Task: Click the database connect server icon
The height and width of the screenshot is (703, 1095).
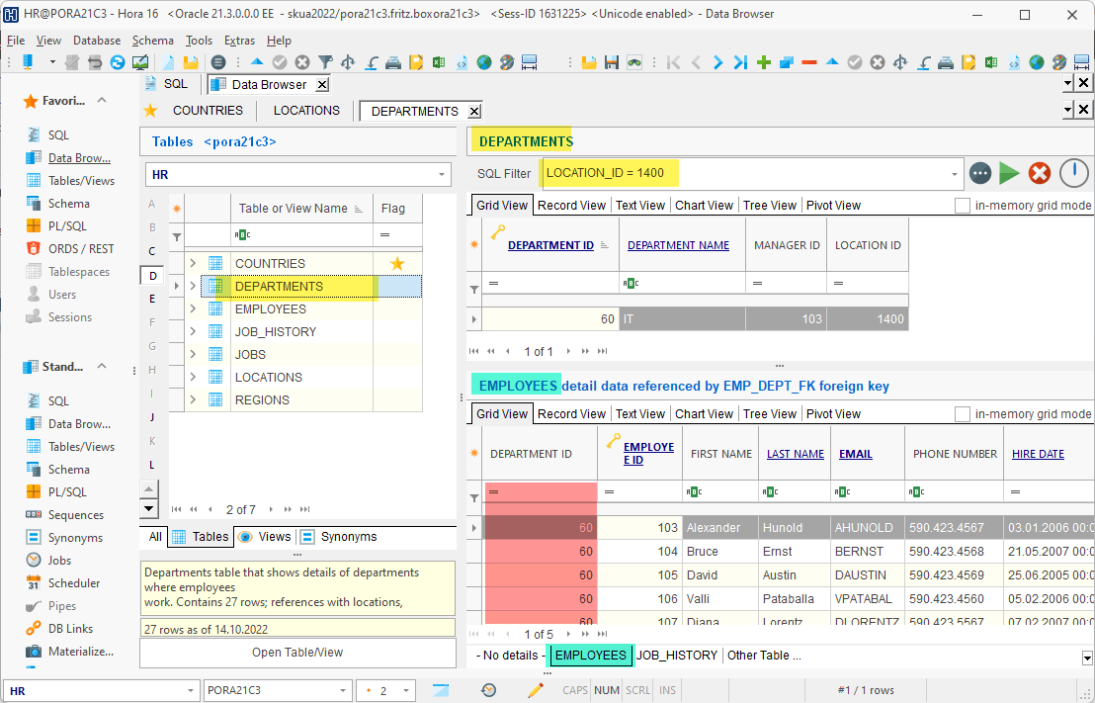Action: [28, 62]
